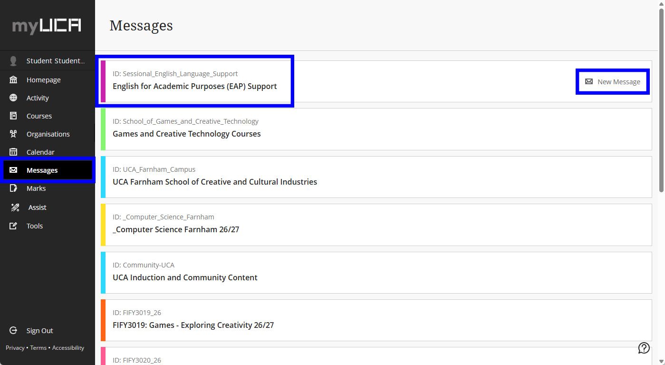The image size is (665, 365).
Task: Click the Messages page heading
Action: (x=141, y=25)
